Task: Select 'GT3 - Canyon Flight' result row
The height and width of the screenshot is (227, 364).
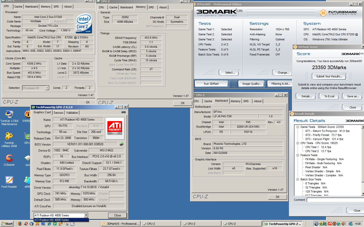Action: coord(324,139)
